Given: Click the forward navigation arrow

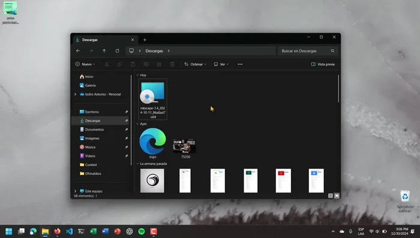Looking at the screenshot, I should click(91, 51).
